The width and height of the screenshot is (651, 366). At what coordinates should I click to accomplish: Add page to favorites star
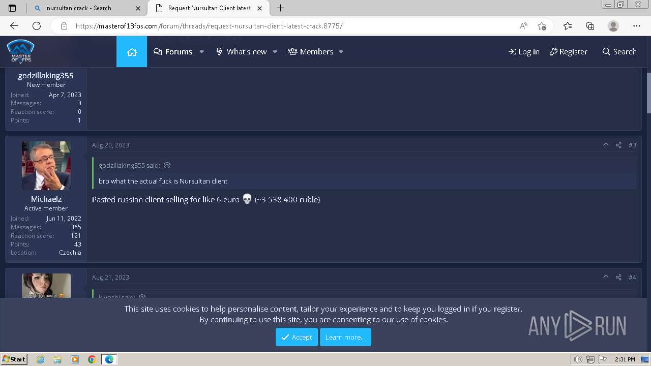(542, 26)
